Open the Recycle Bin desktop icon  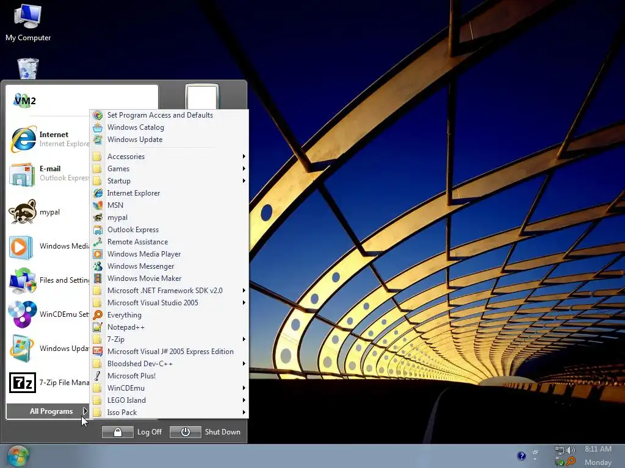28,68
